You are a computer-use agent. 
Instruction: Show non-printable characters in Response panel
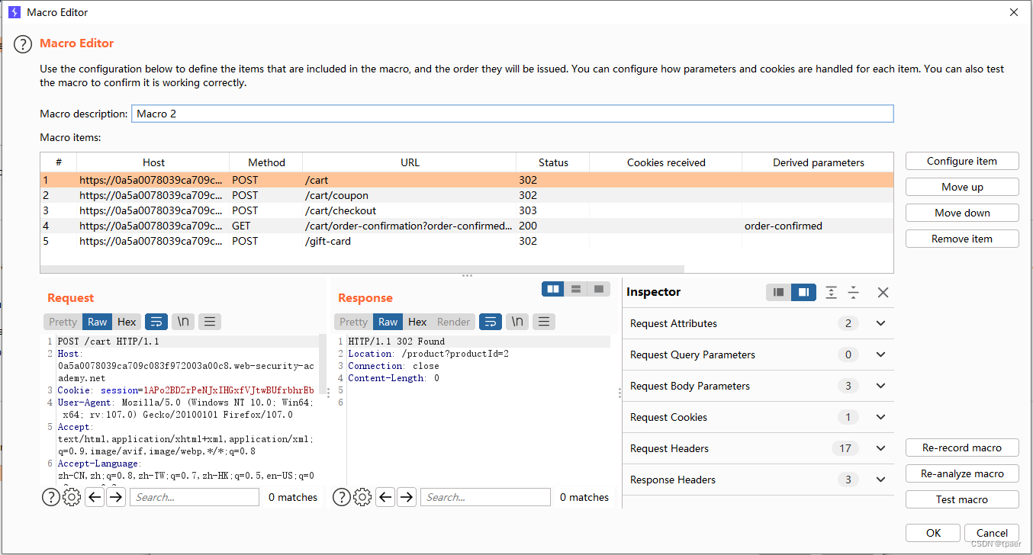(517, 322)
